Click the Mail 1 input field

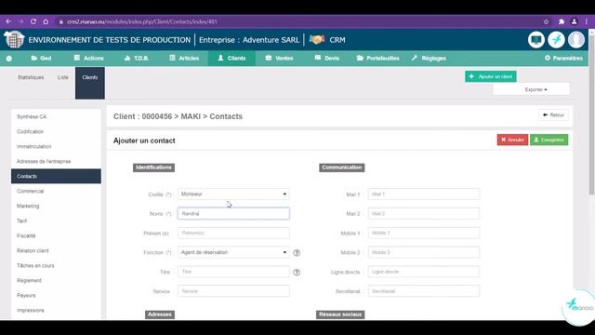tap(424, 194)
